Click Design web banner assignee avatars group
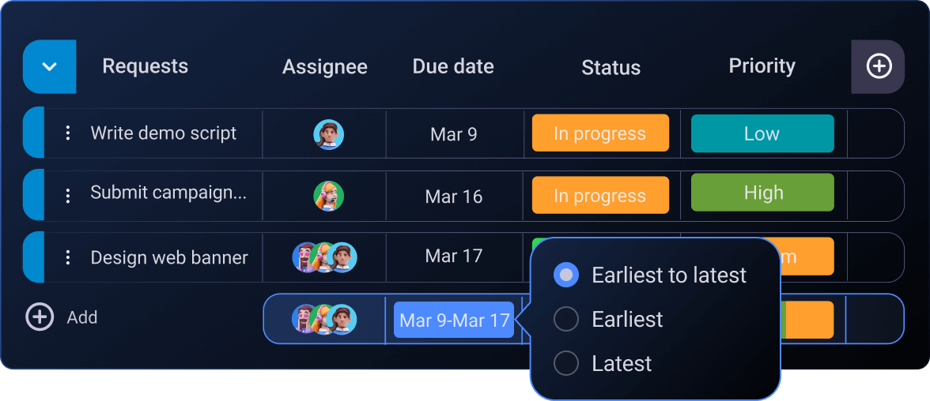Viewport: 930px width, 401px height. coord(325,257)
